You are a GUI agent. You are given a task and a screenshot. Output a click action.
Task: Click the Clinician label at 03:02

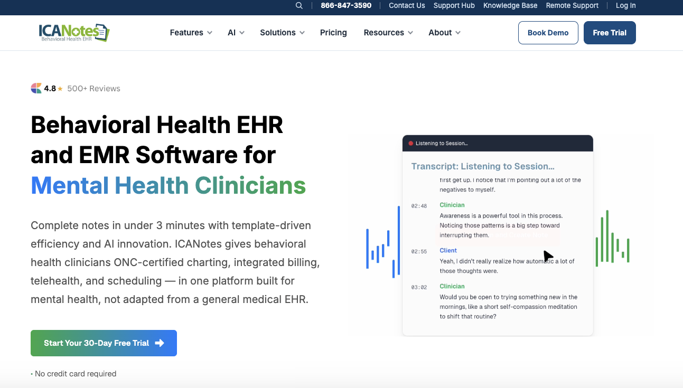pos(452,286)
